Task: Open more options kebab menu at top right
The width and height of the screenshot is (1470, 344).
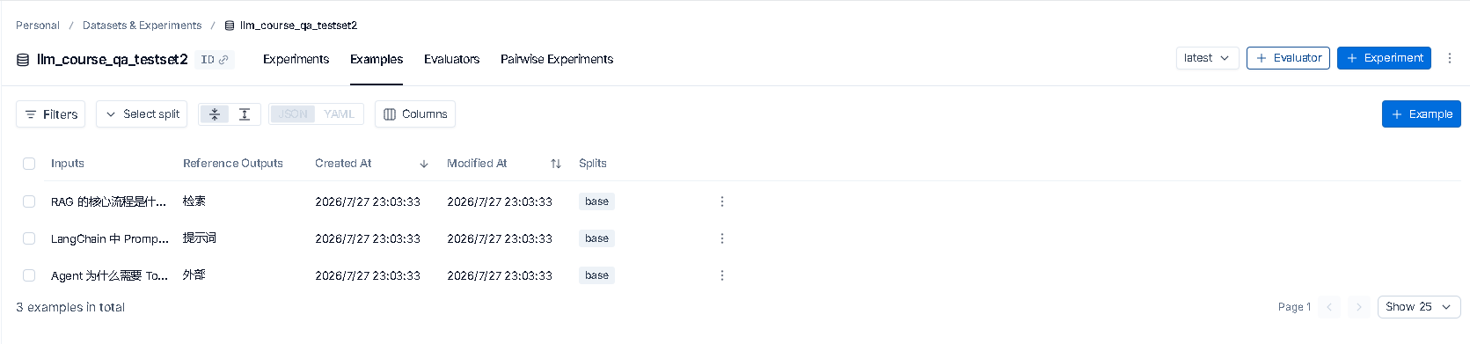Action: 1450,58
